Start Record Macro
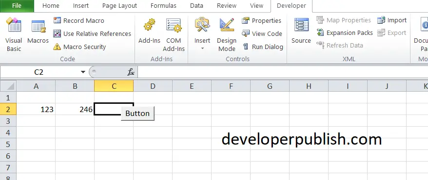The width and height of the screenshot is (428, 180). (79, 21)
